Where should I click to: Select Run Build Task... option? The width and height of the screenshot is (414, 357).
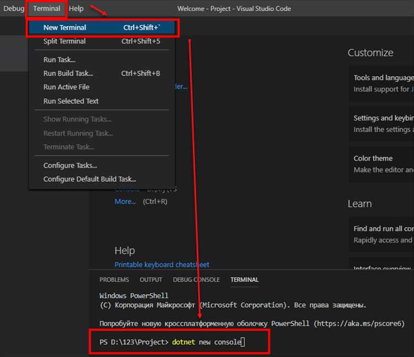click(x=68, y=73)
